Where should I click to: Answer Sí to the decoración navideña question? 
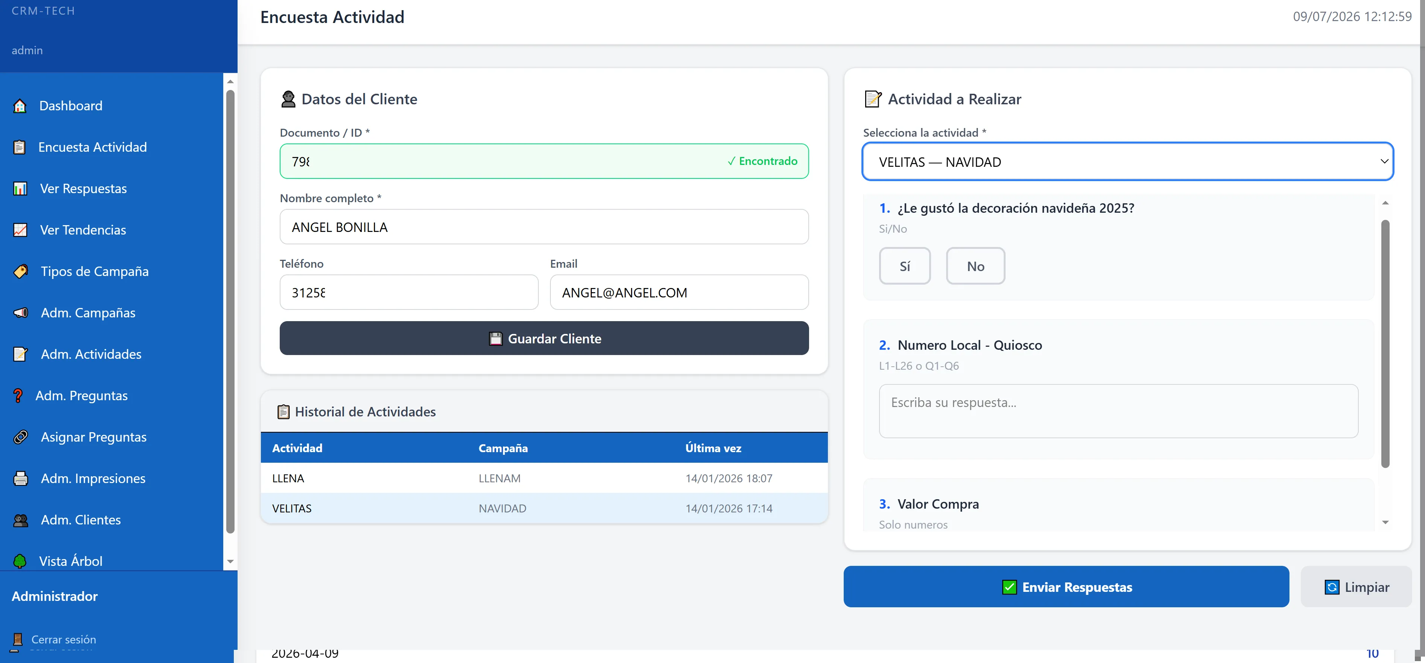904,266
